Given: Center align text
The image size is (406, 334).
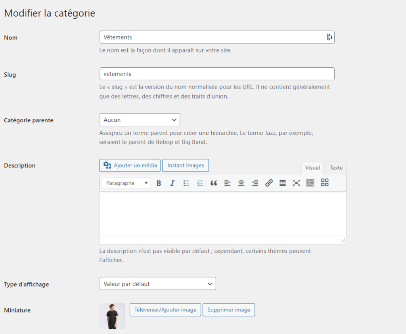Looking at the screenshot, I should (241, 183).
